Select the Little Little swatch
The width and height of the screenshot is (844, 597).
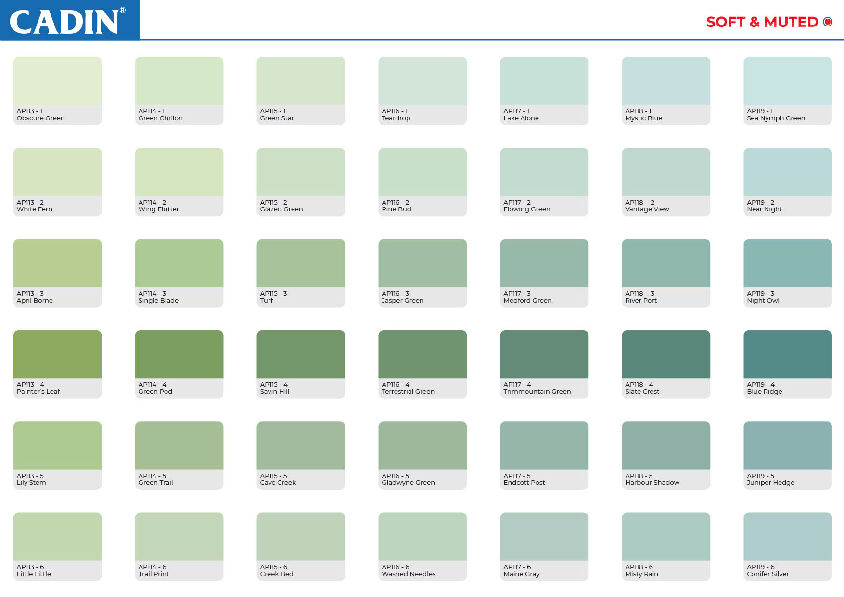tap(57, 536)
